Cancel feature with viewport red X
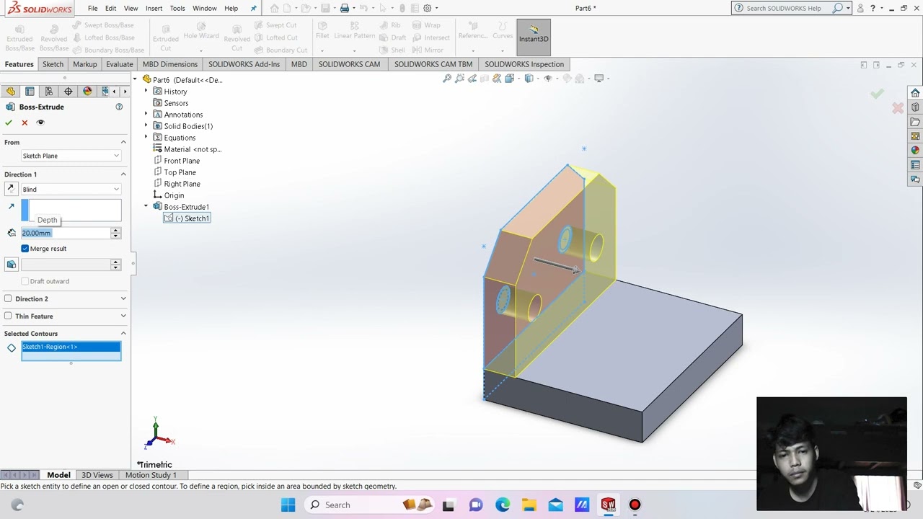Image resolution: width=923 pixels, height=519 pixels. click(898, 108)
